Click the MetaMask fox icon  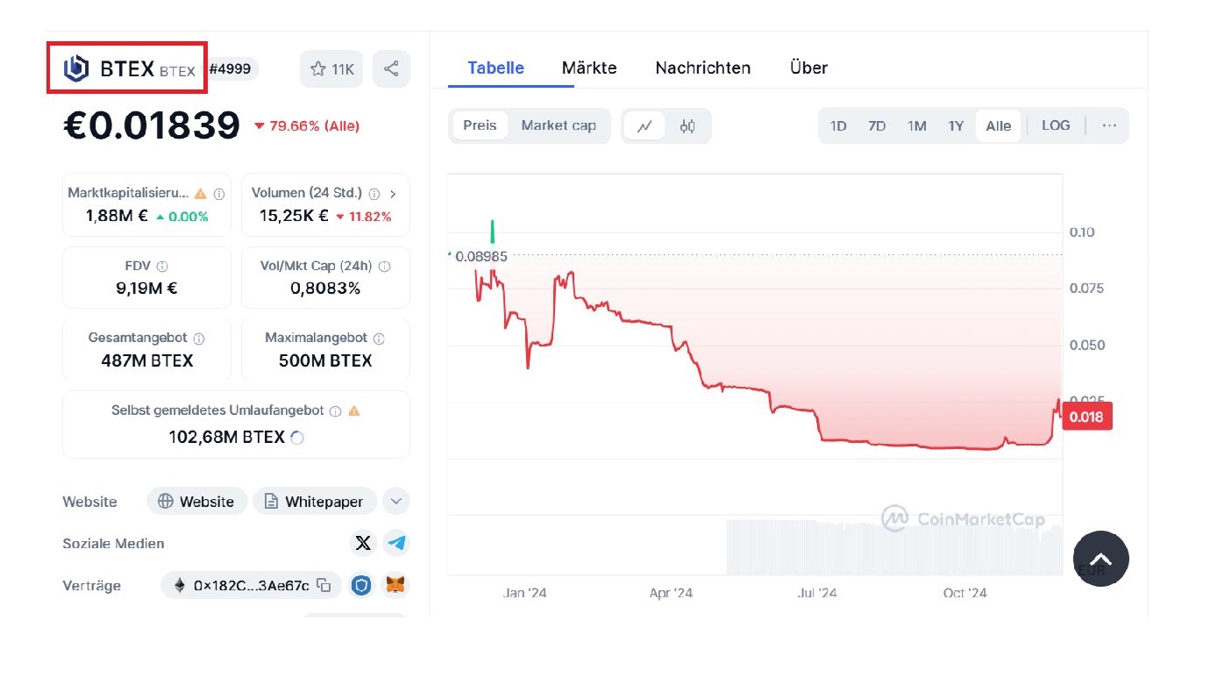[x=396, y=585]
